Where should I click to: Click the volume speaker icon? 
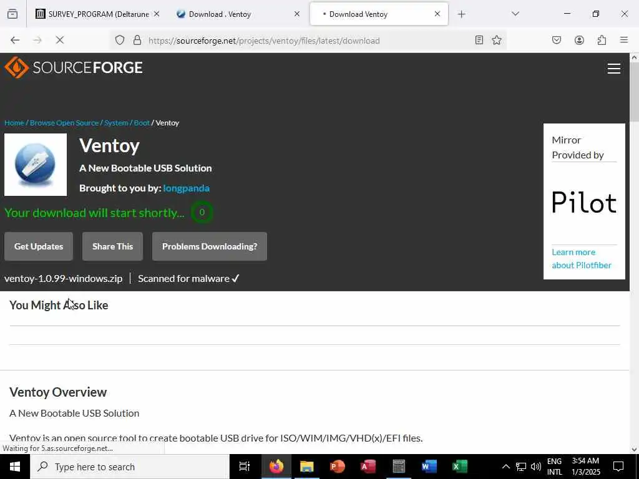536,467
